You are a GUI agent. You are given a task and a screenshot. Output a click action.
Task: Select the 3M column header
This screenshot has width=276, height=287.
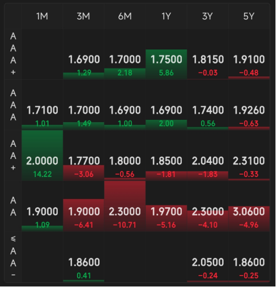click(84, 16)
